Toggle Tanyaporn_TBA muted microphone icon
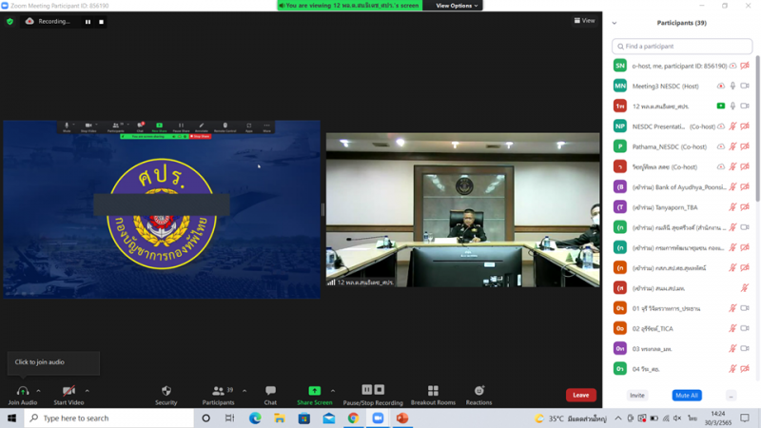 pyautogui.click(x=732, y=207)
